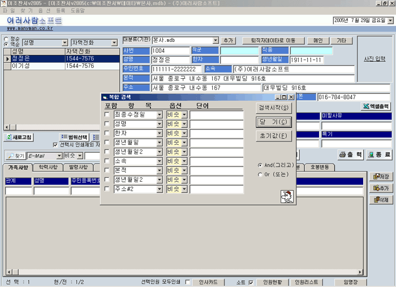The image size is (396, 287).
Task: Click the 초기값(F) reset button
Action: (274, 136)
